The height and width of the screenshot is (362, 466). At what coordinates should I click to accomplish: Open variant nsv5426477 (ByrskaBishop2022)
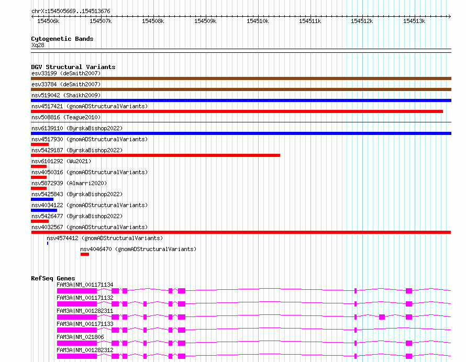click(x=77, y=216)
